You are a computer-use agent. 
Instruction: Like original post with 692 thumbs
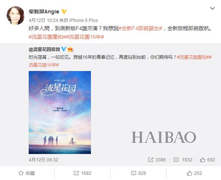(x=207, y=160)
